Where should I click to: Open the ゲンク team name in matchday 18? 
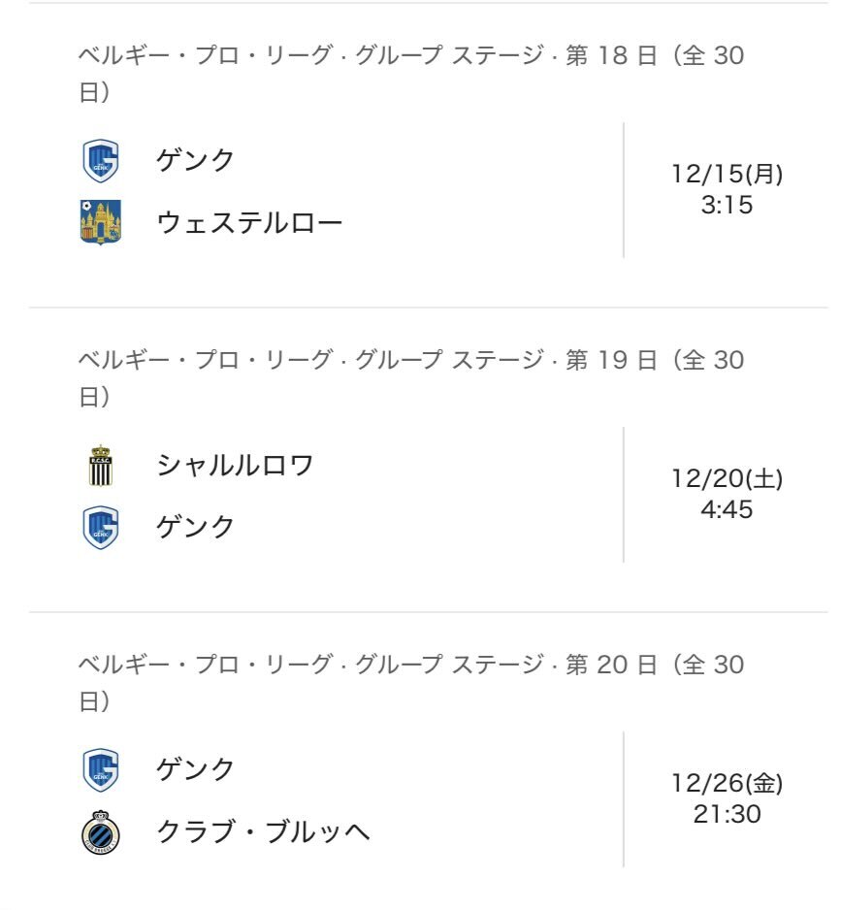(x=195, y=160)
